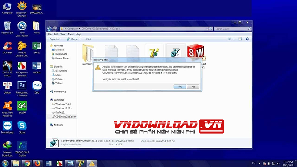Open the Merge dropdown arrow
Screen dimensions: 297x167
pyautogui.click(x=80, y=39)
